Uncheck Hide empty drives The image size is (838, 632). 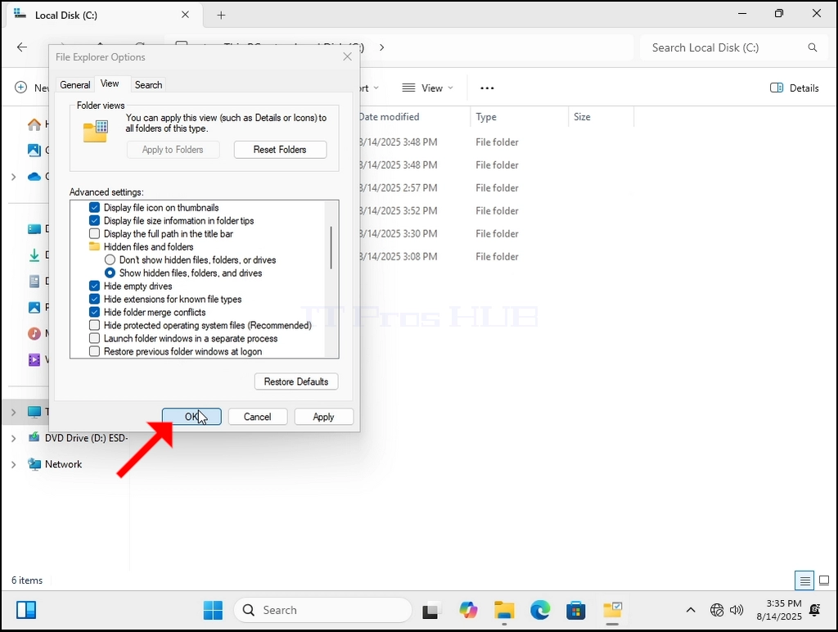pyautogui.click(x=95, y=286)
